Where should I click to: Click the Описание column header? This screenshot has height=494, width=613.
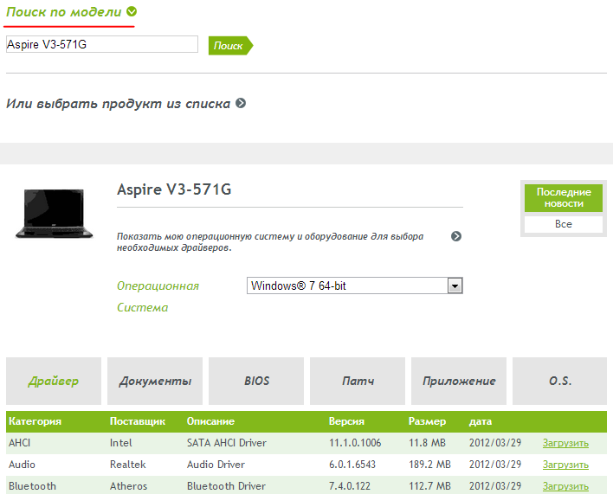point(210,421)
